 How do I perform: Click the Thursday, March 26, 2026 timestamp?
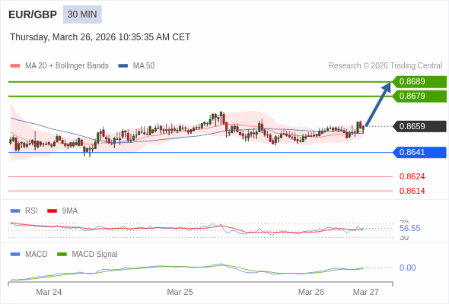tap(100, 37)
